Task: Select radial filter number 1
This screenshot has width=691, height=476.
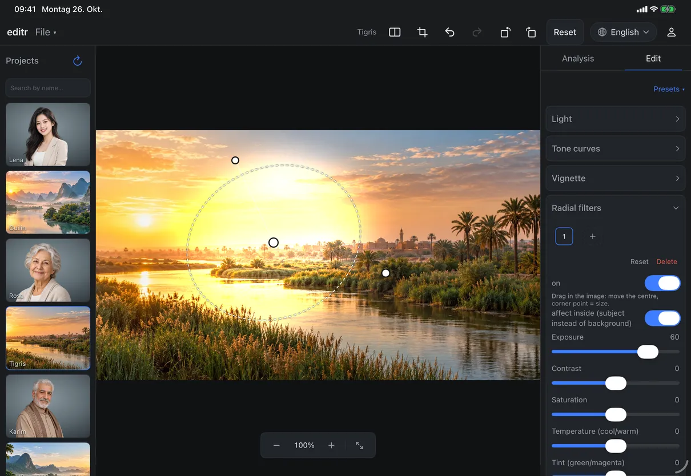Action: (564, 236)
